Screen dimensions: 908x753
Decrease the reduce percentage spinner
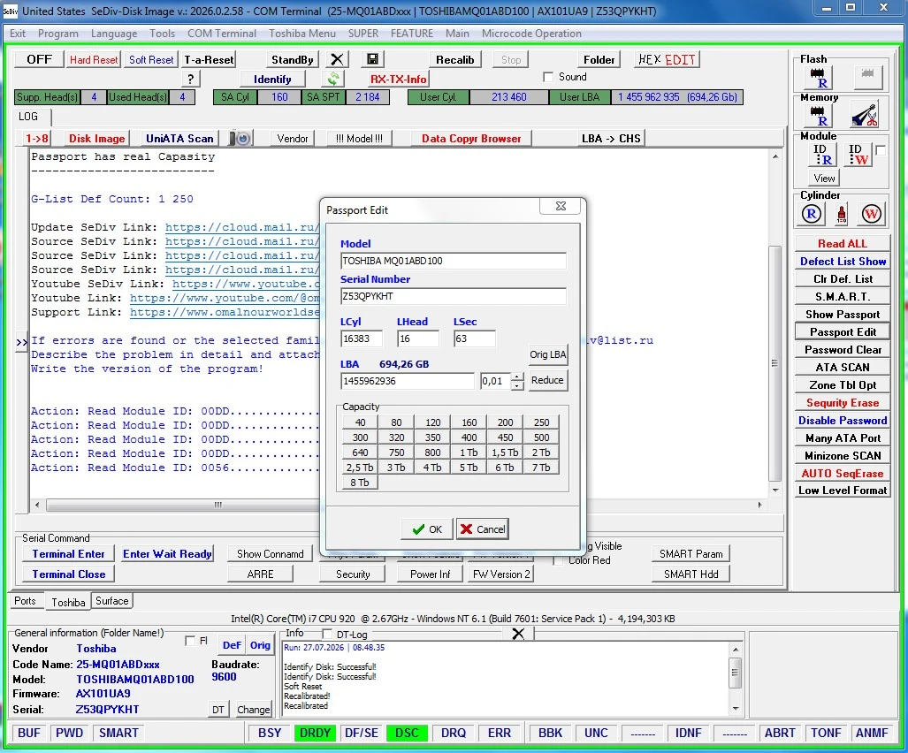(x=518, y=385)
